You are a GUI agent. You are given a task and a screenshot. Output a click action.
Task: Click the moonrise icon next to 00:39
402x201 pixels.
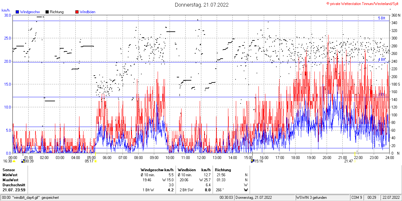23,161
